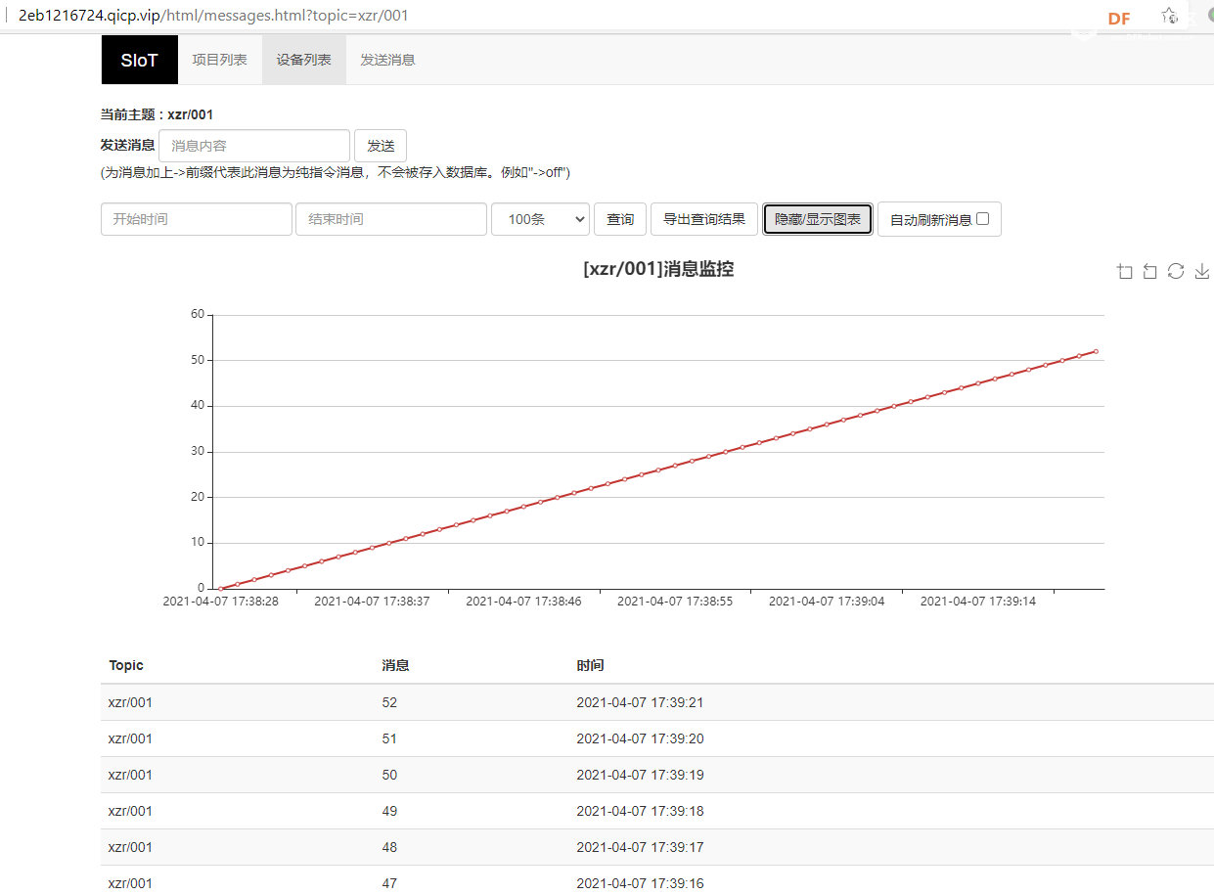Enable the 自动刷新消息 checkbox
Screen dimensions: 1214x894
point(983,219)
